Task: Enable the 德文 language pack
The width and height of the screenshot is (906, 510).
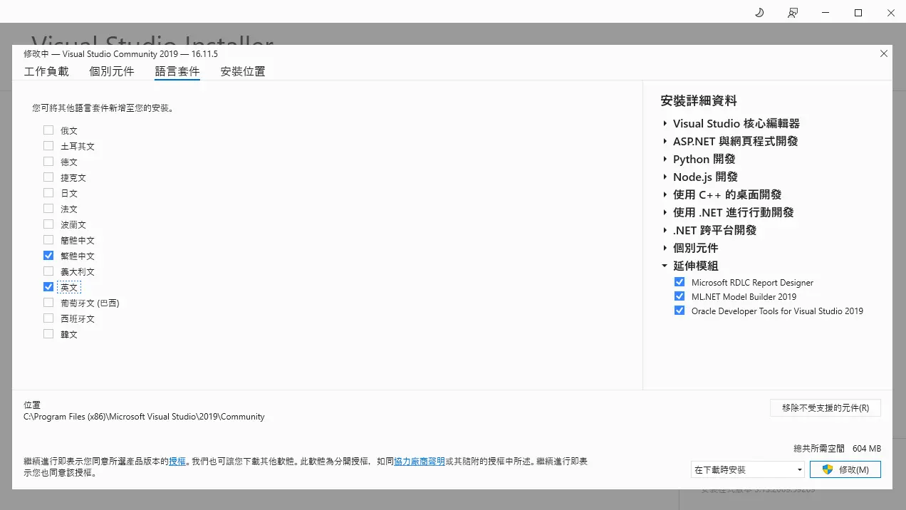Action: [x=48, y=162]
